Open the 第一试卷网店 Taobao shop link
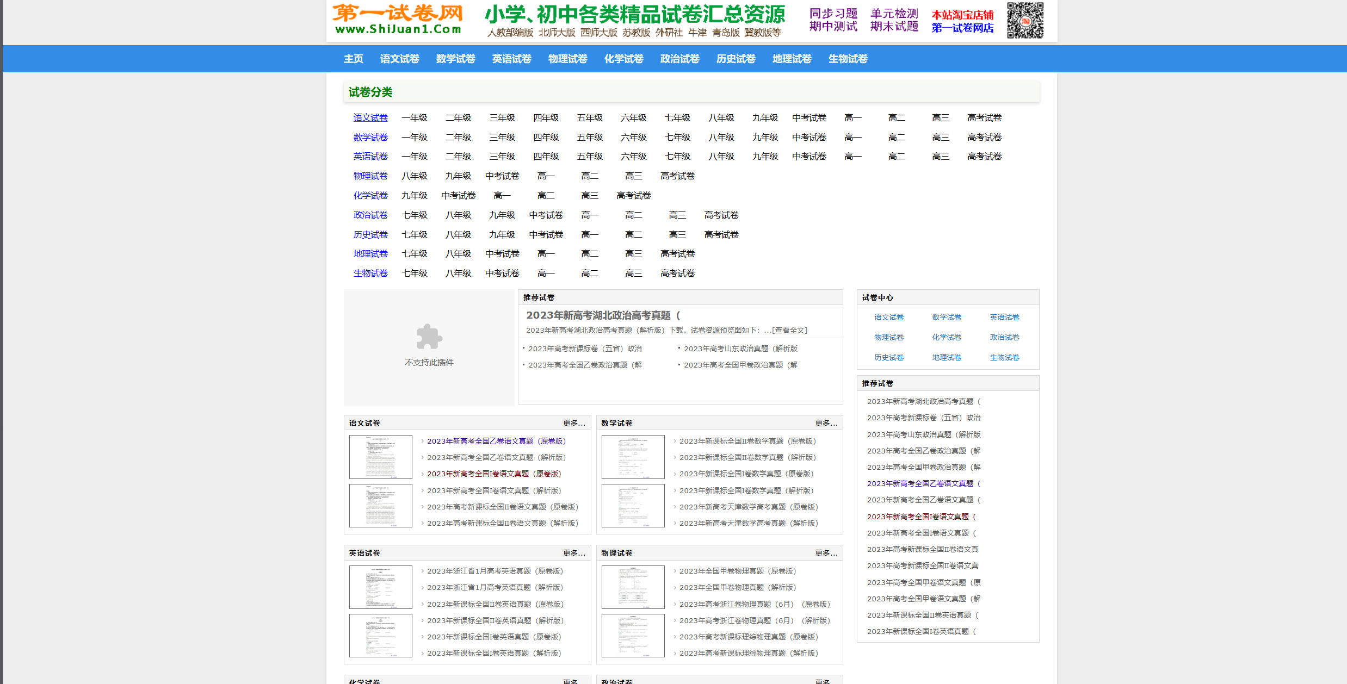 [x=962, y=28]
